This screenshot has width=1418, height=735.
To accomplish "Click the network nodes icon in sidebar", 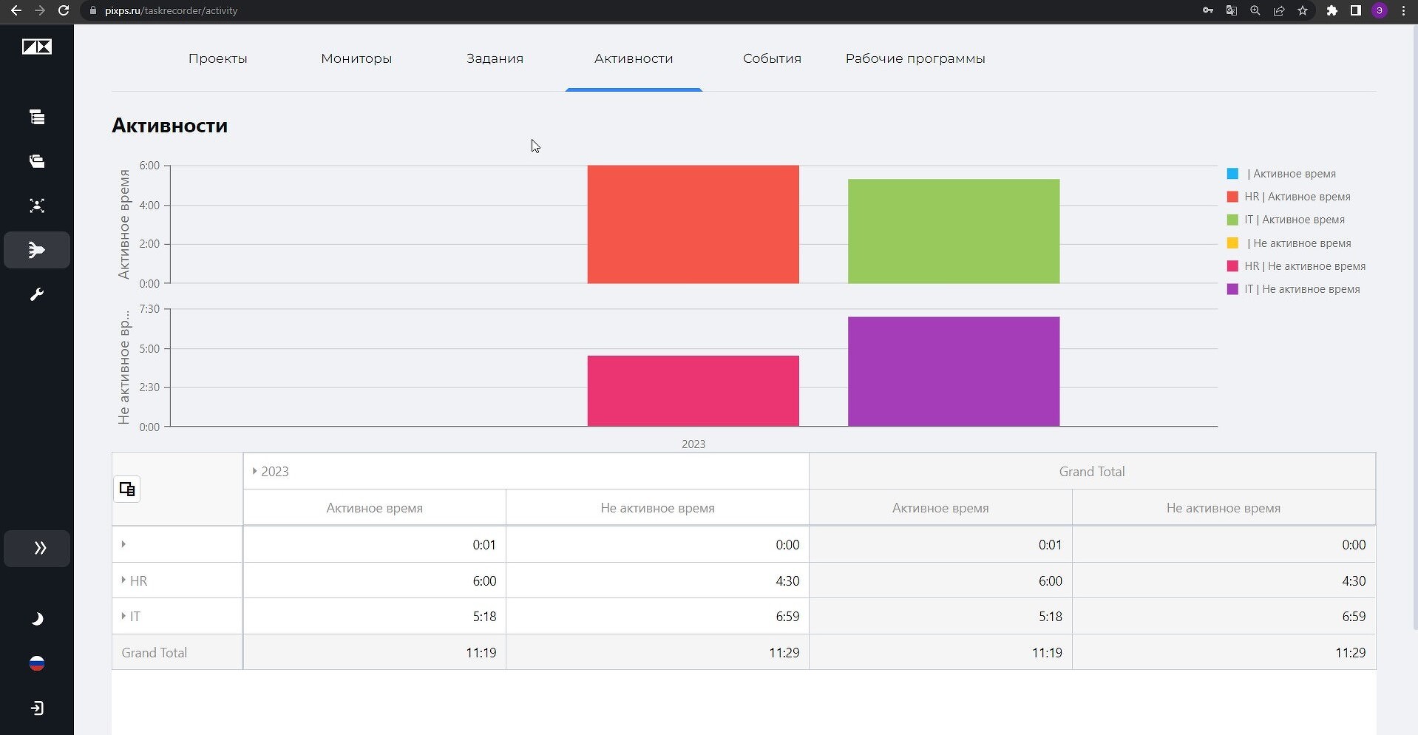I will (x=37, y=206).
